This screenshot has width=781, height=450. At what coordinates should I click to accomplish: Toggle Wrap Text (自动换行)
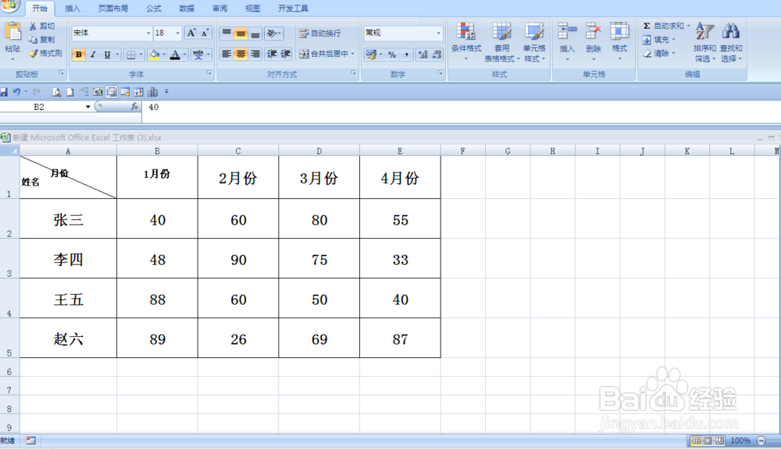tap(319, 34)
